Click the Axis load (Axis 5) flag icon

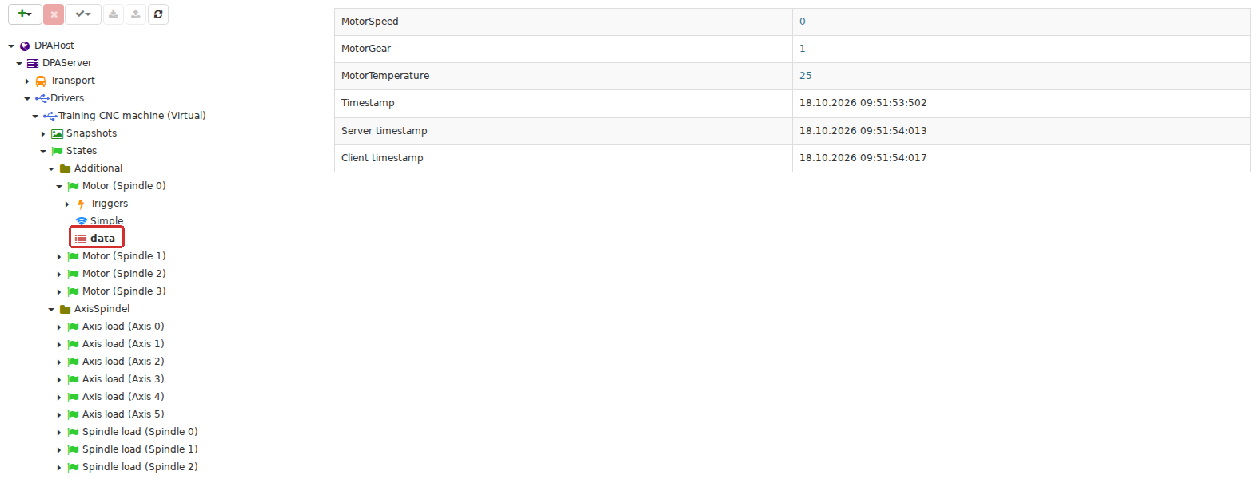73,415
